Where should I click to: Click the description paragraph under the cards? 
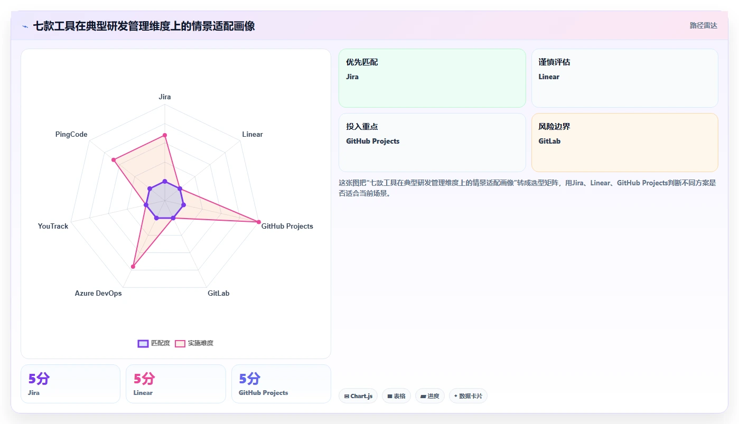coord(527,188)
